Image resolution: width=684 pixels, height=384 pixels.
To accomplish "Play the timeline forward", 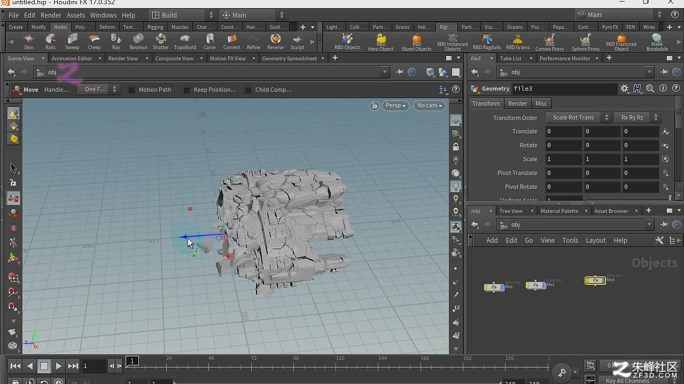I will click(x=59, y=366).
